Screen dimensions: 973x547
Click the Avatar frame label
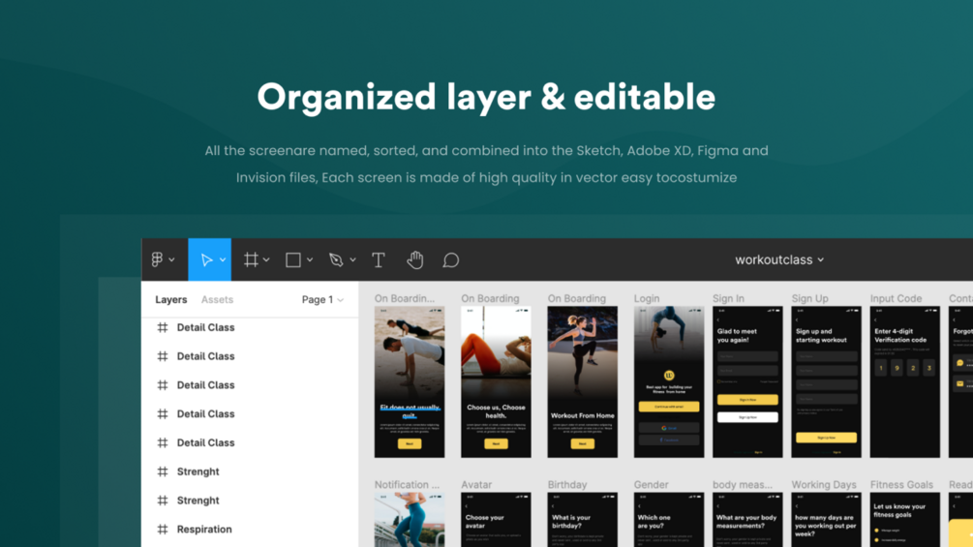(476, 484)
